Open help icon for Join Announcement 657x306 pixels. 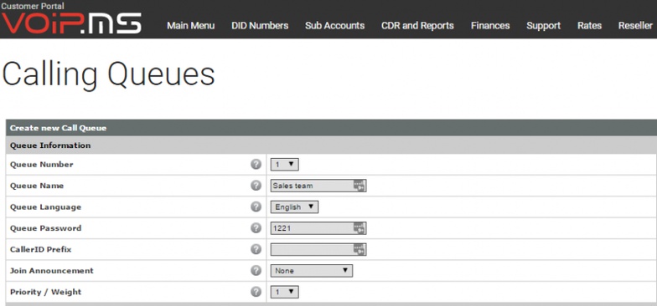coord(256,271)
